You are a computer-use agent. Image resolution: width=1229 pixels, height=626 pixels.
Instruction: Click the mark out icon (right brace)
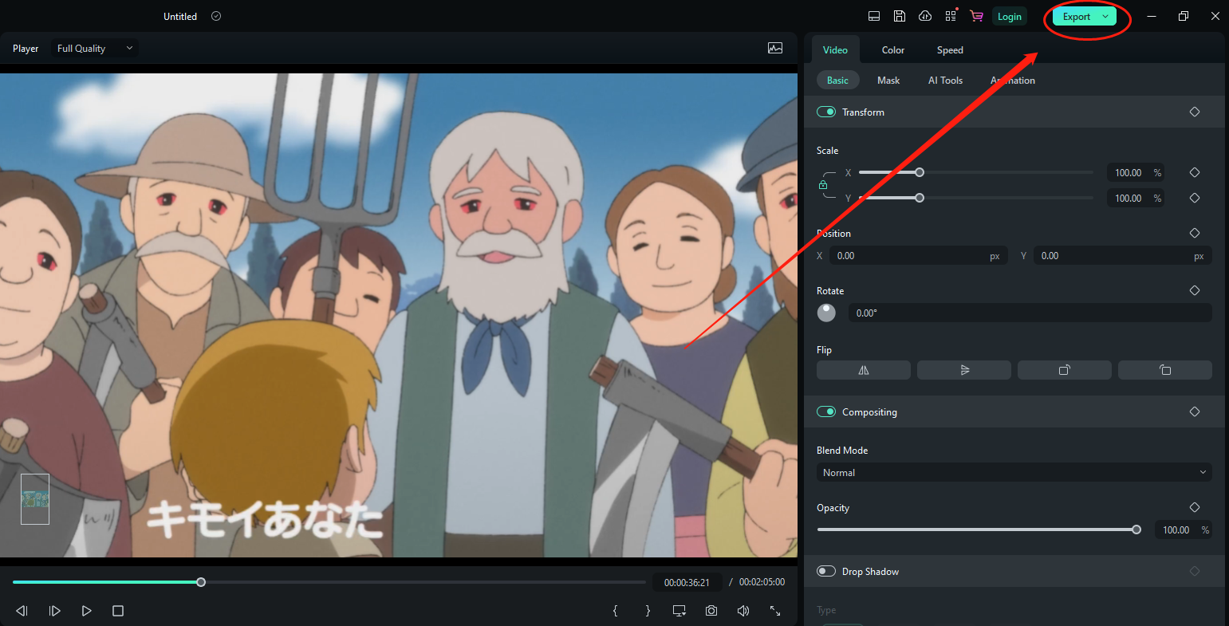pos(647,610)
